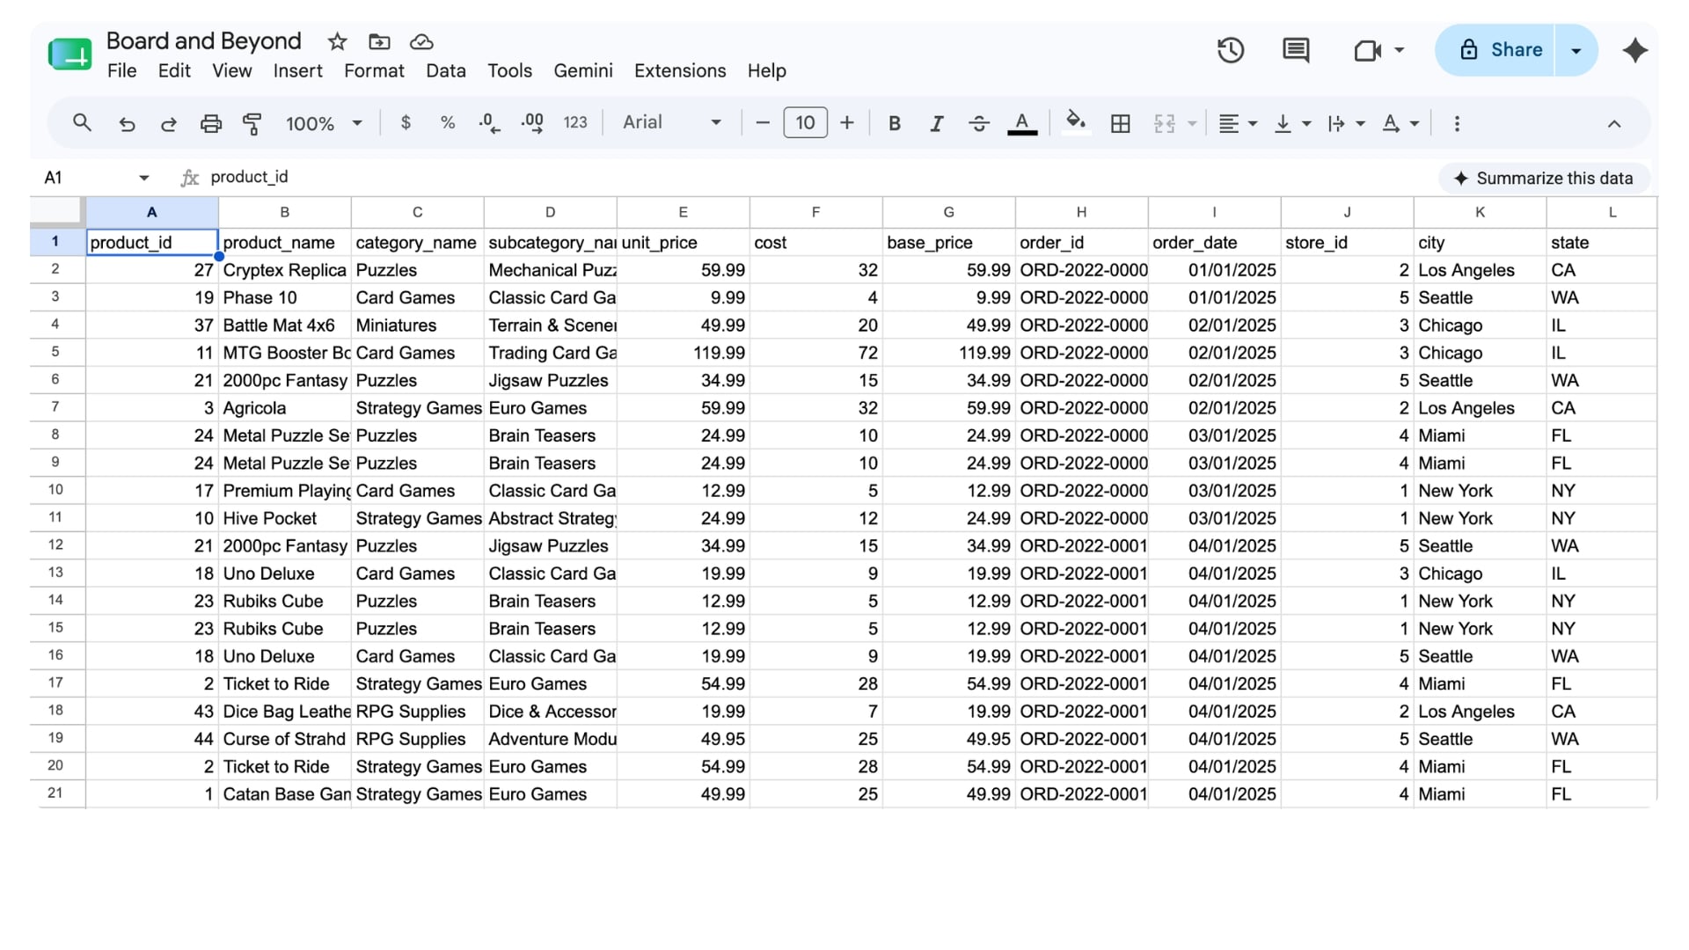Screen dimensions: 1689x950
Task: Open version history clock icon
Action: coord(1231,50)
